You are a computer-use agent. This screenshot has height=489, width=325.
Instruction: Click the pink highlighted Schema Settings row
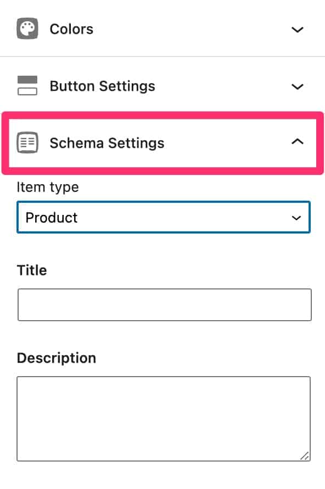coord(162,143)
